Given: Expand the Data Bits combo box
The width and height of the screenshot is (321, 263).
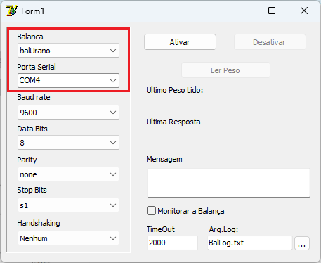Looking at the screenshot, I should point(68,143).
